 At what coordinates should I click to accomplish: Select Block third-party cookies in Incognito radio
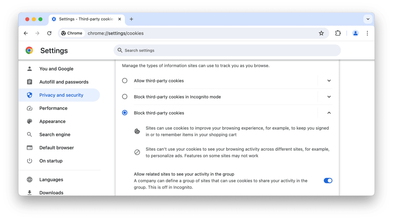(x=125, y=97)
